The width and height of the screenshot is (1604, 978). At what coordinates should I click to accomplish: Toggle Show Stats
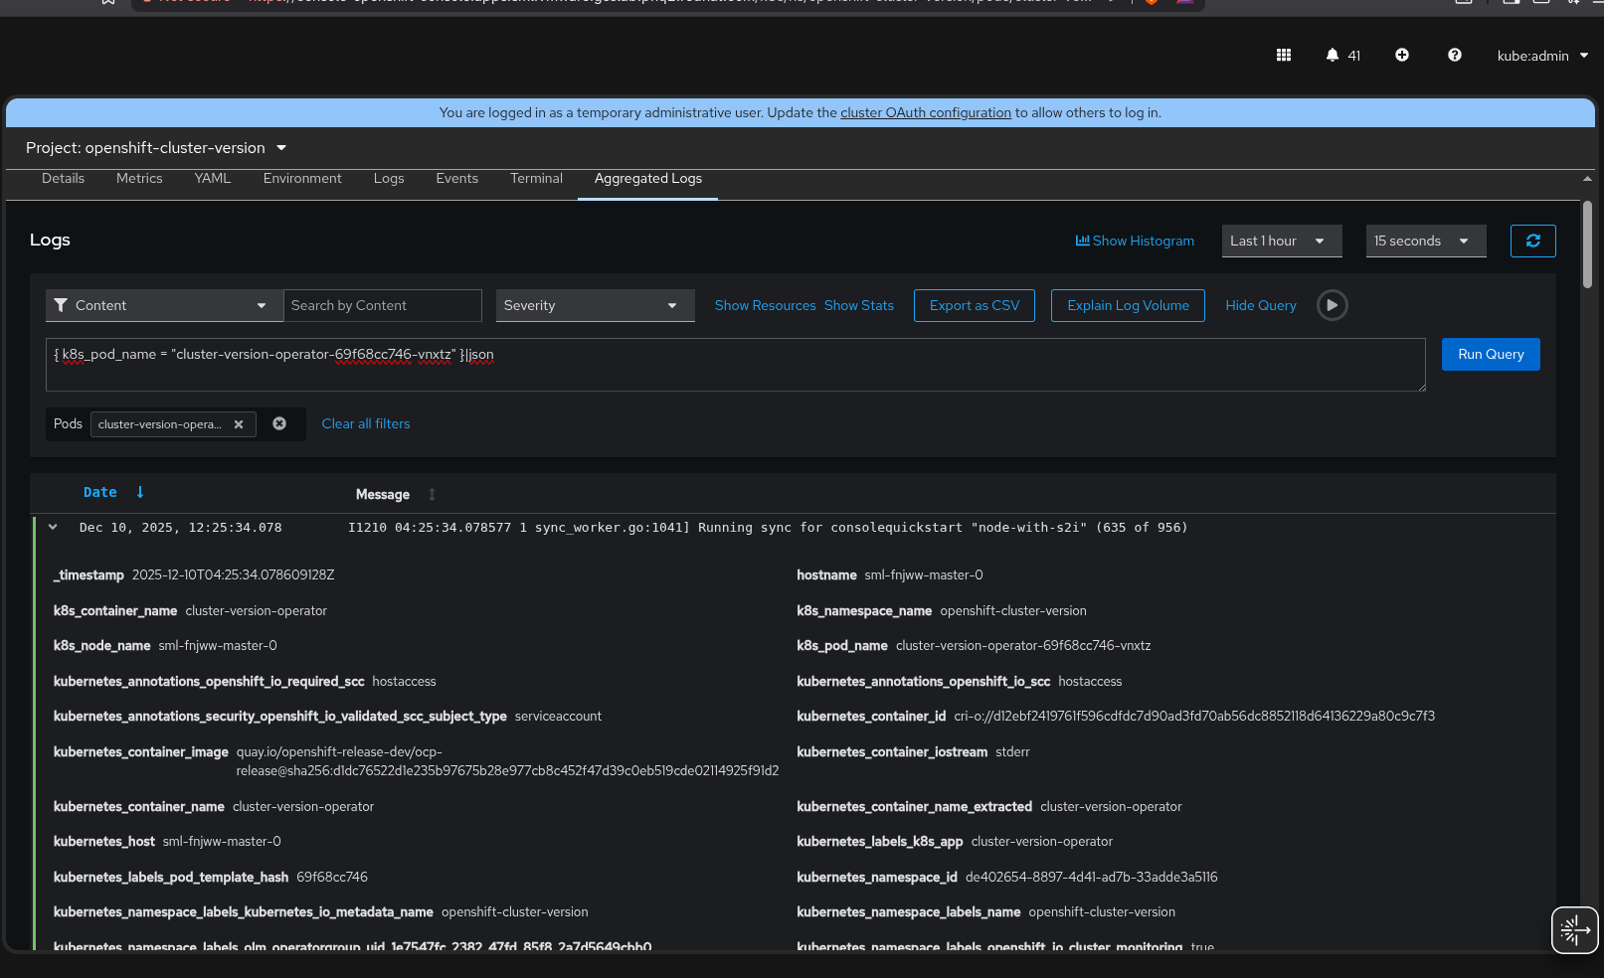(858, 305)
